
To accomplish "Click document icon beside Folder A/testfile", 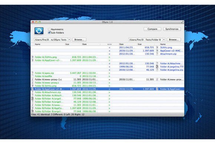I will pyautogui.click(x=33, y=76).
